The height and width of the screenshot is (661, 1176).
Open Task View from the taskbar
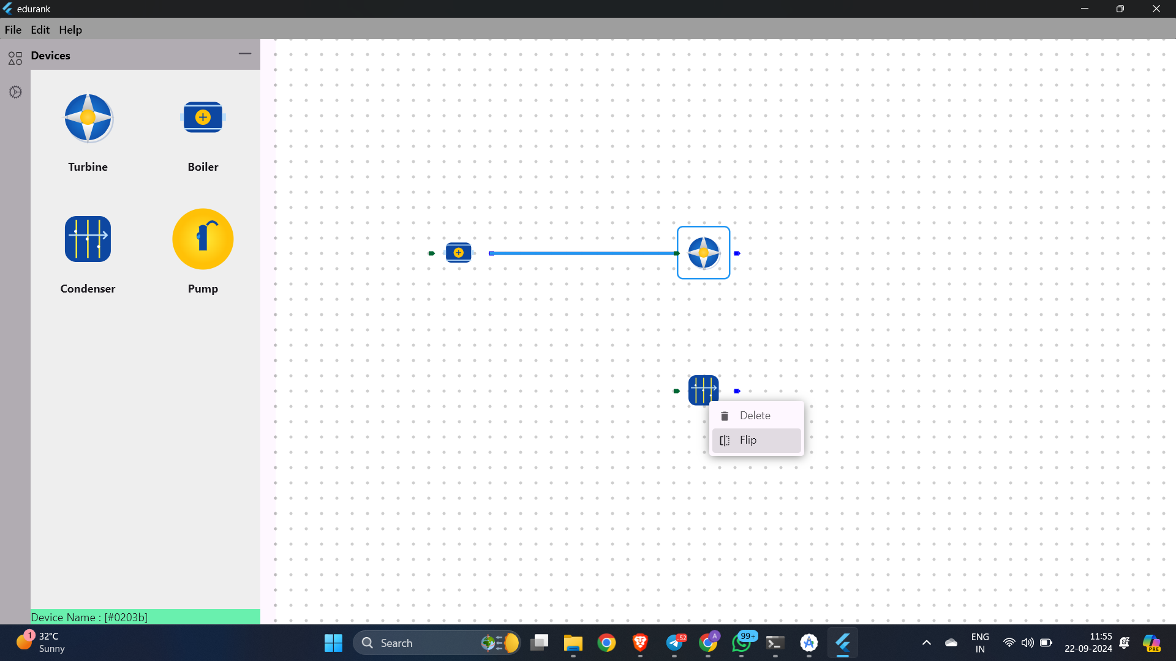point(539,643)
